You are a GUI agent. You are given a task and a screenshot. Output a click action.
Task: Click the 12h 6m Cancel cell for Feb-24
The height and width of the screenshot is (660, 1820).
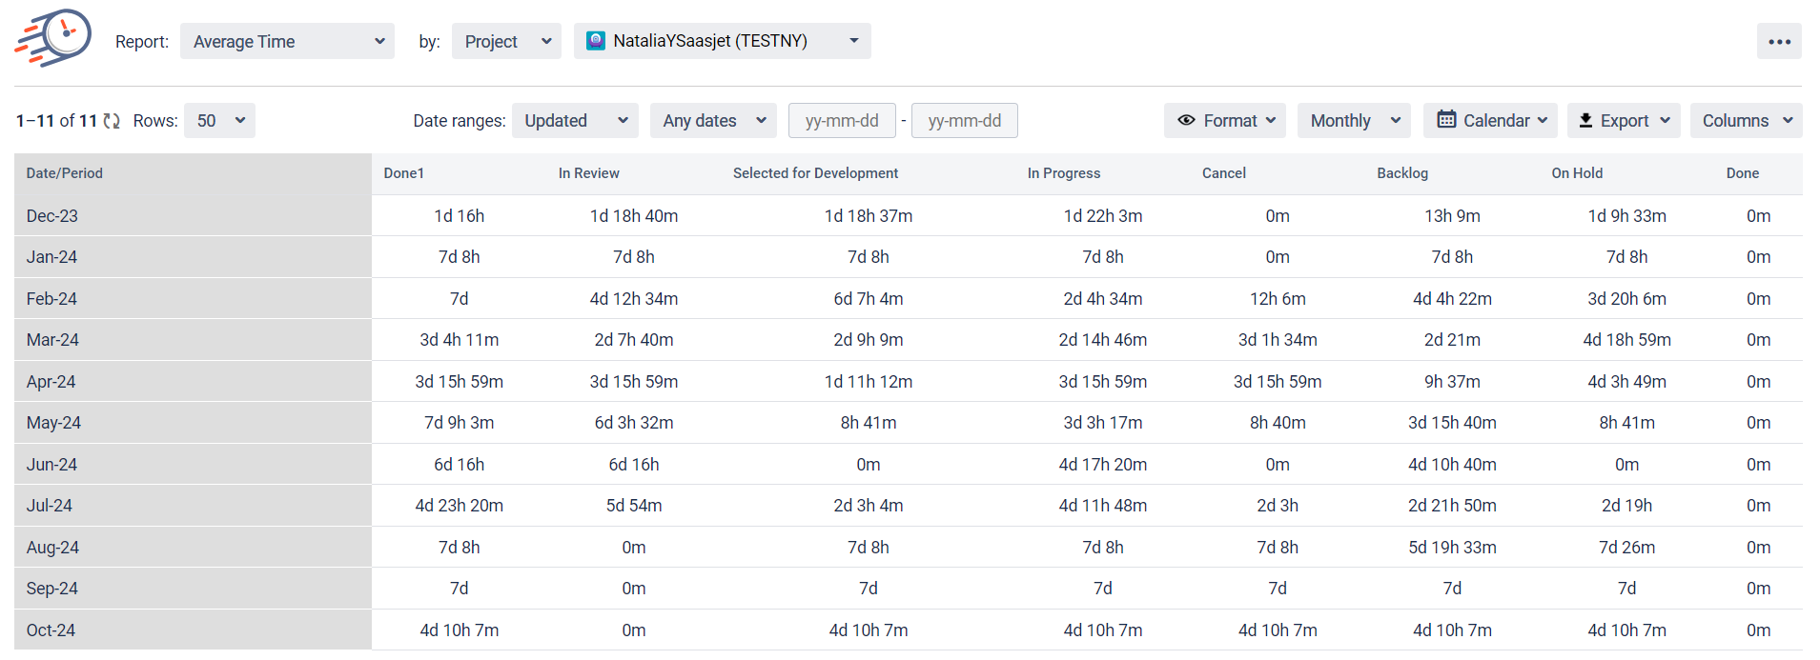click(1278, 299)
